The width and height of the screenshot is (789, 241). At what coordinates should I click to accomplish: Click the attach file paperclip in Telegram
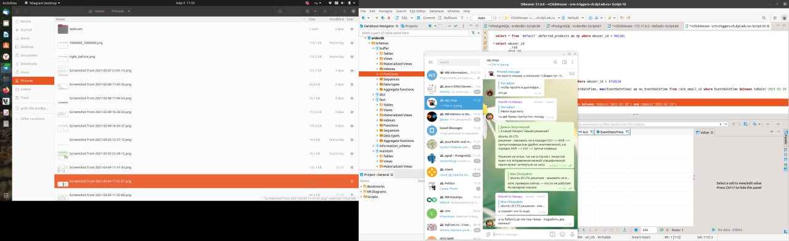[x=488, y=234]
